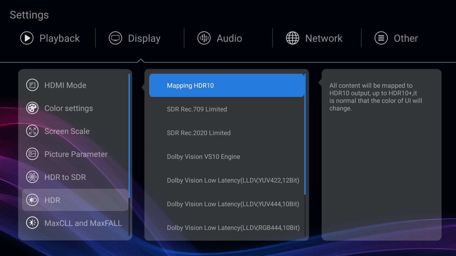Open MaxCLL and MaxFALL settings

coord(75,223)
